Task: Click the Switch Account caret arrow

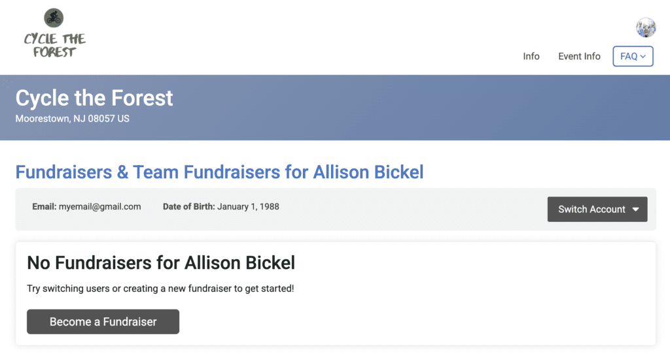Action: tap(636, 210)
